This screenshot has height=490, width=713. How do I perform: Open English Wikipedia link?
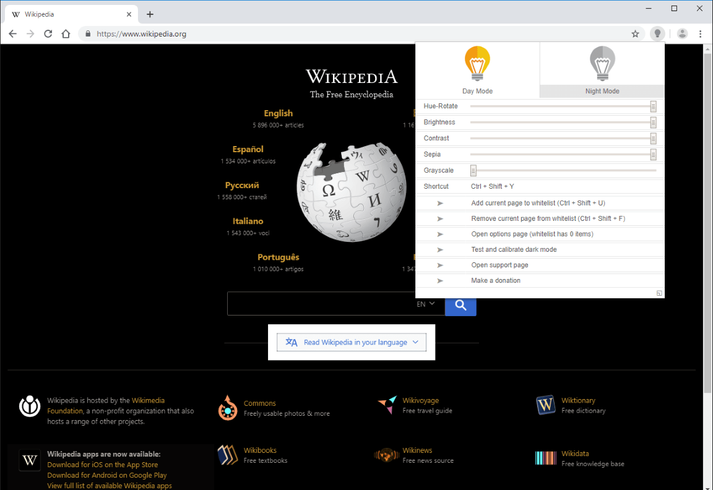(279, 113)
